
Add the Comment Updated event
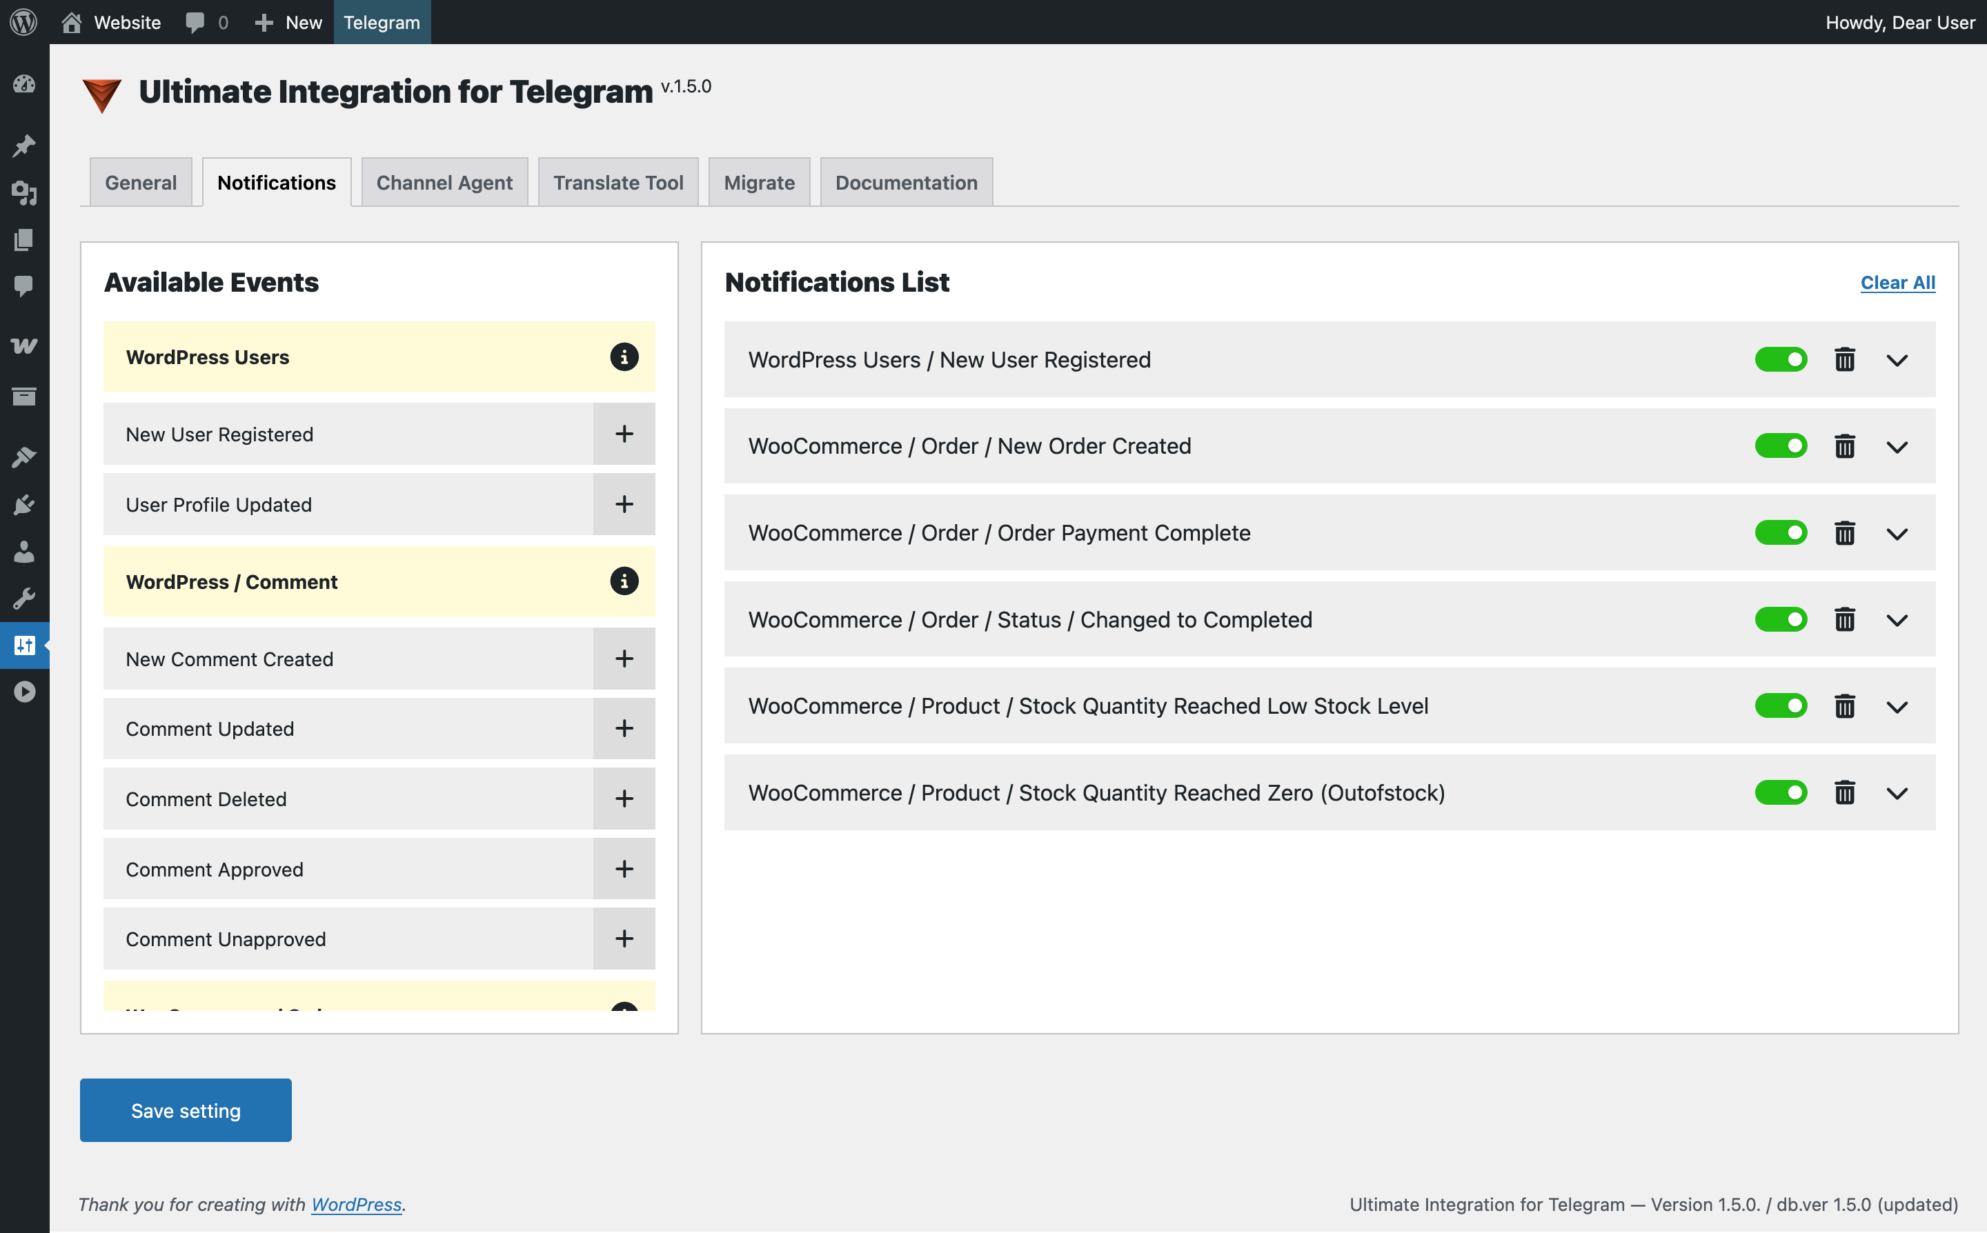pos(624,728)
